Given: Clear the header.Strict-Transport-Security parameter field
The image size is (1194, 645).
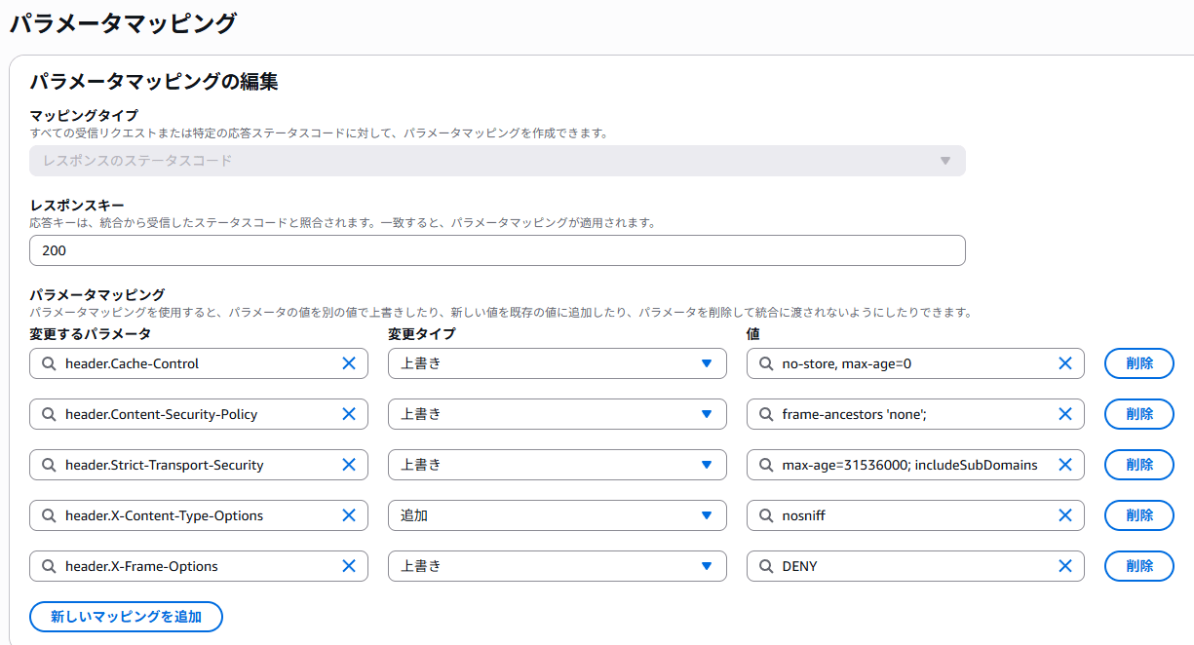Looking at the screenshot, I should click(348, 465).
